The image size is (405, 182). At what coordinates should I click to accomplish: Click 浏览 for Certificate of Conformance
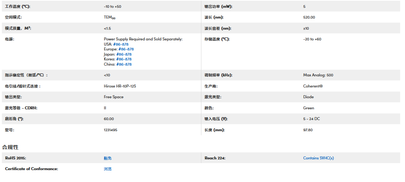[107, 169]
